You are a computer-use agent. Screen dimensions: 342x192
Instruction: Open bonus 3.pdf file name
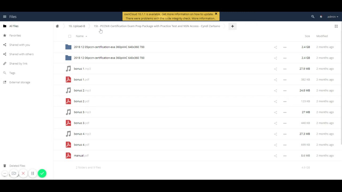point(81,123)
